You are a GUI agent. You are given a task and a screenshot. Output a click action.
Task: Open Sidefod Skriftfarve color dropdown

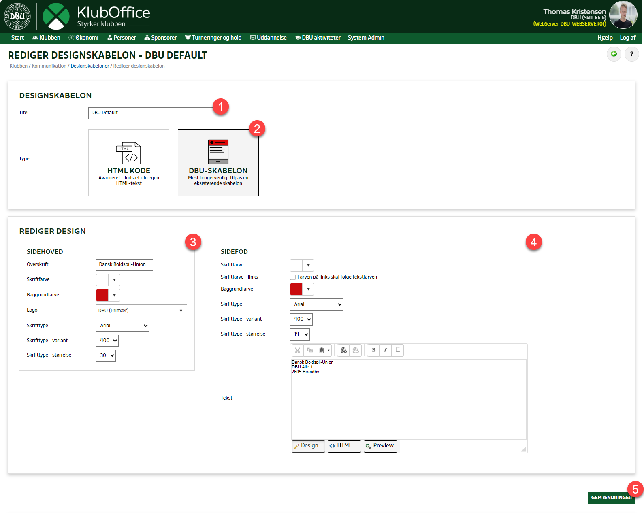click(308, 265)
